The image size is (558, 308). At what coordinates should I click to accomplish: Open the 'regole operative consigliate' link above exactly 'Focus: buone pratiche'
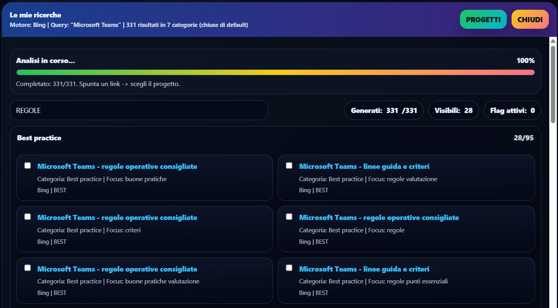point(117,166)
